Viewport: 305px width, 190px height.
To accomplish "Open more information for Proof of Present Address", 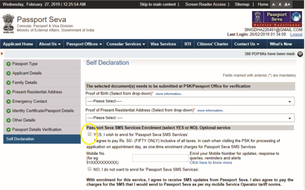I will (211, 110).
